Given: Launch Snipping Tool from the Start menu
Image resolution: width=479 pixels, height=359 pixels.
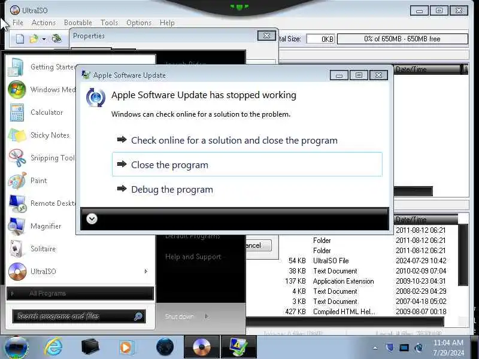Looking at the screenshot, I should (x=41, y=158).
